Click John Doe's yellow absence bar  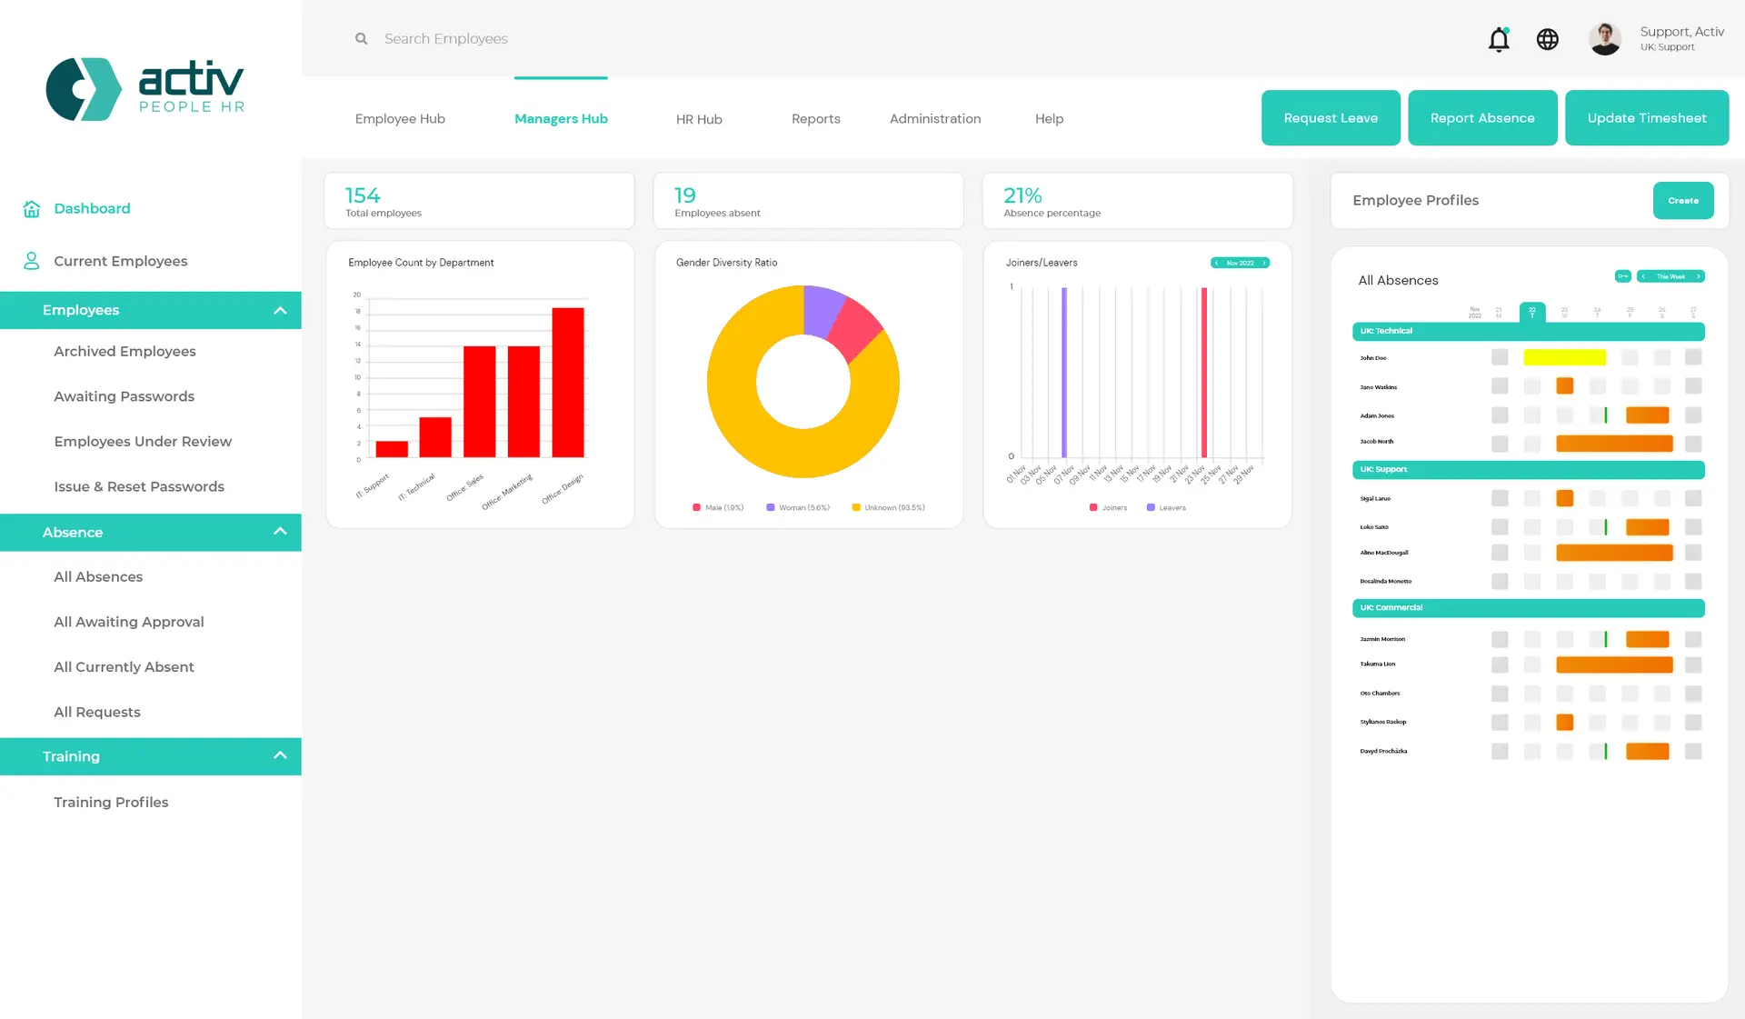pyautogui.click(x=1564, y=358)
